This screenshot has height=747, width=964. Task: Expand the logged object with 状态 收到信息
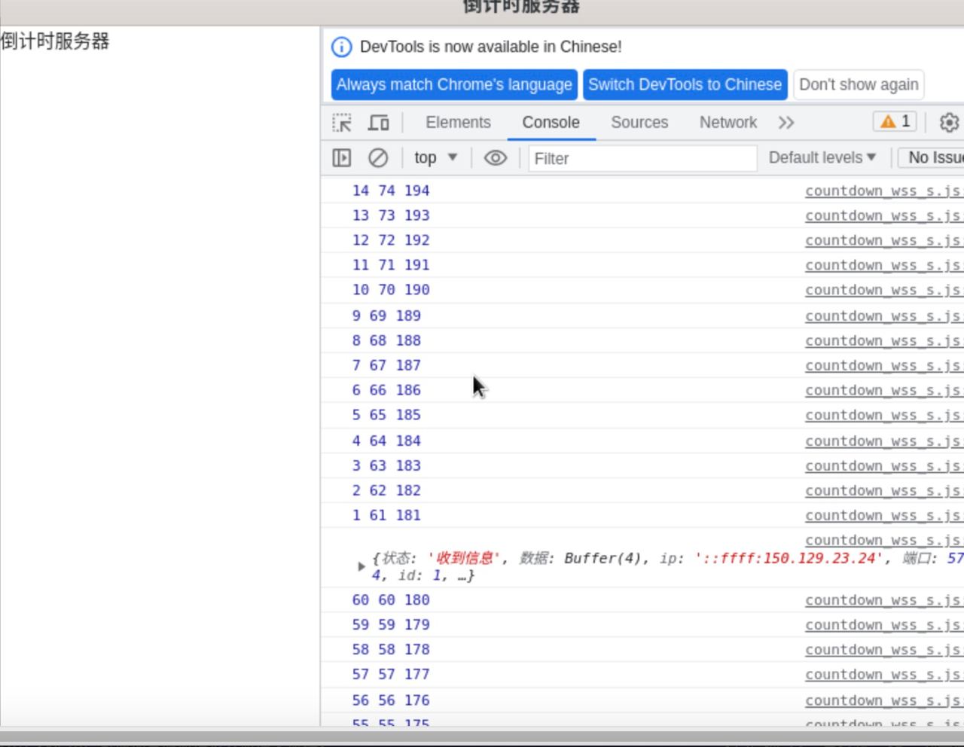pos(361,566)
